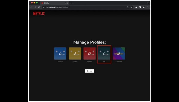The image size is (179, 102).
Task: Close the Netflix tab
Action: click(67, 3)
